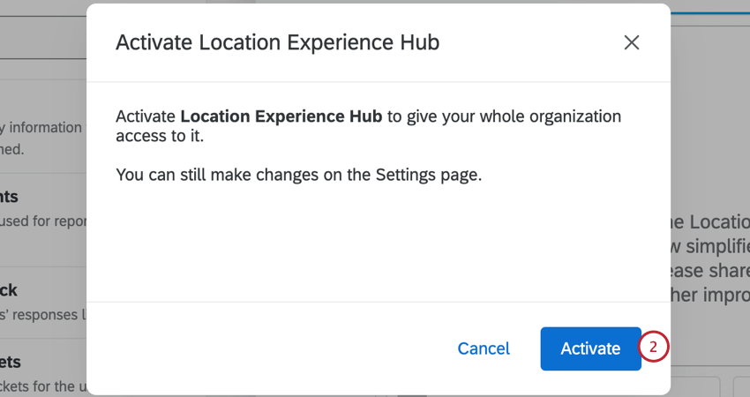The image size is (750, 397).
Task: Click the 'used for repor' description text
Action: tap(42, 221)
